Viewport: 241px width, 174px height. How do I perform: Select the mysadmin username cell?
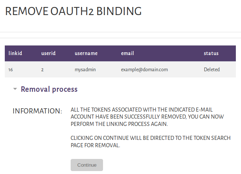click(85, 69)
